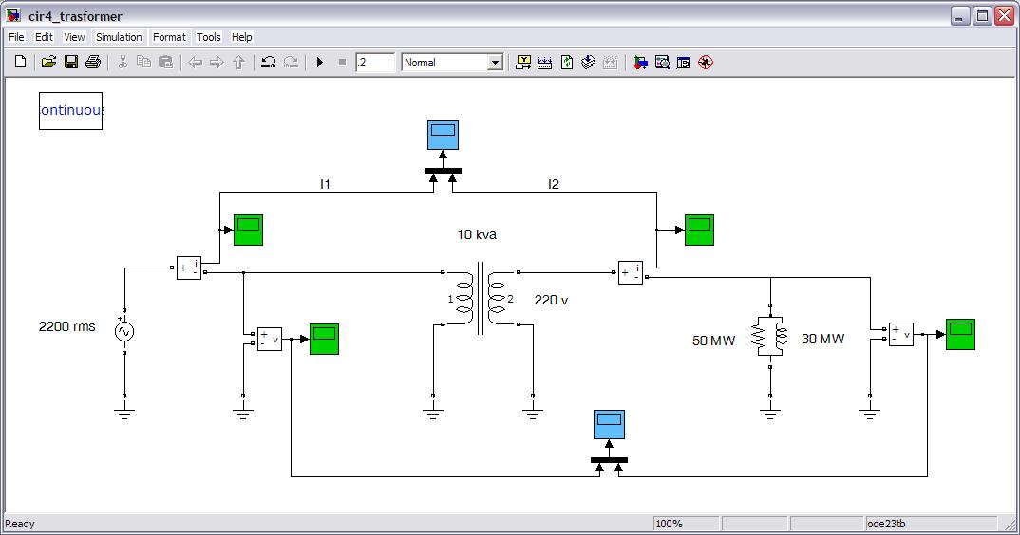Image resolution: width=1020 pixels, height=535 pixels.
Task: Click the Undo arrow in the toolbar
Action: coord(268,63)
